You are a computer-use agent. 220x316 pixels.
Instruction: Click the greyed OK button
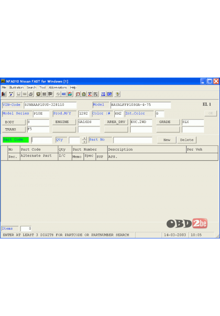[x=210, y=113]
